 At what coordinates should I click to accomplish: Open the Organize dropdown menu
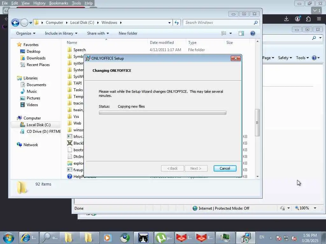(26, 33)
